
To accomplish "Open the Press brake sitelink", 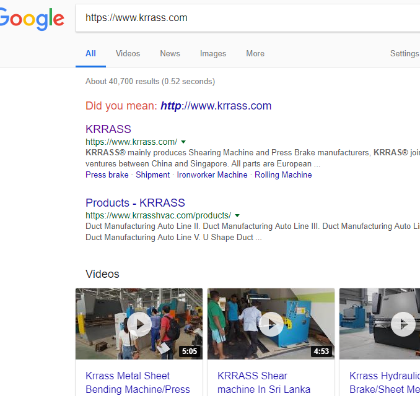I will click(x=107, y=174).
